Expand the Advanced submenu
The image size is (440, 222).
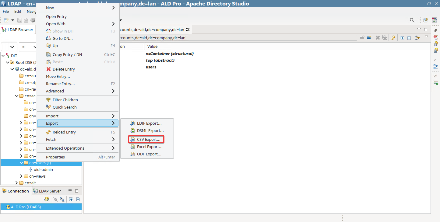click(78, 91)
